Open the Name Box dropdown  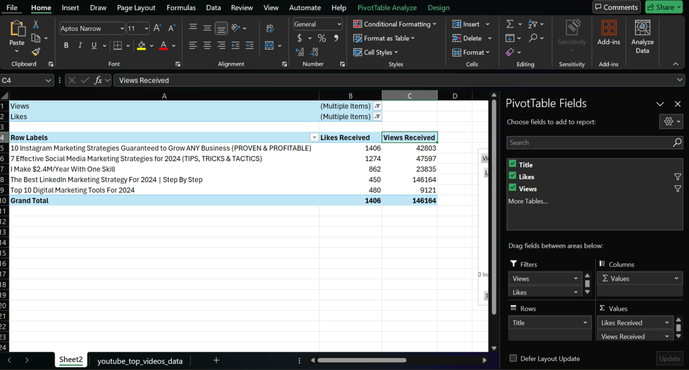coord(47,80)
